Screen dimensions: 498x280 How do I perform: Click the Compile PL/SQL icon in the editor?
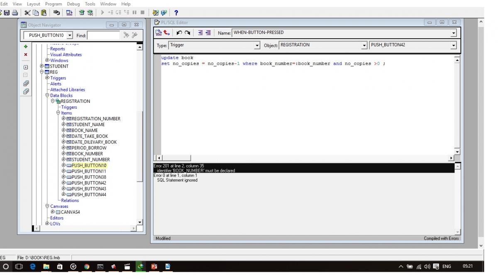point(159,33)
